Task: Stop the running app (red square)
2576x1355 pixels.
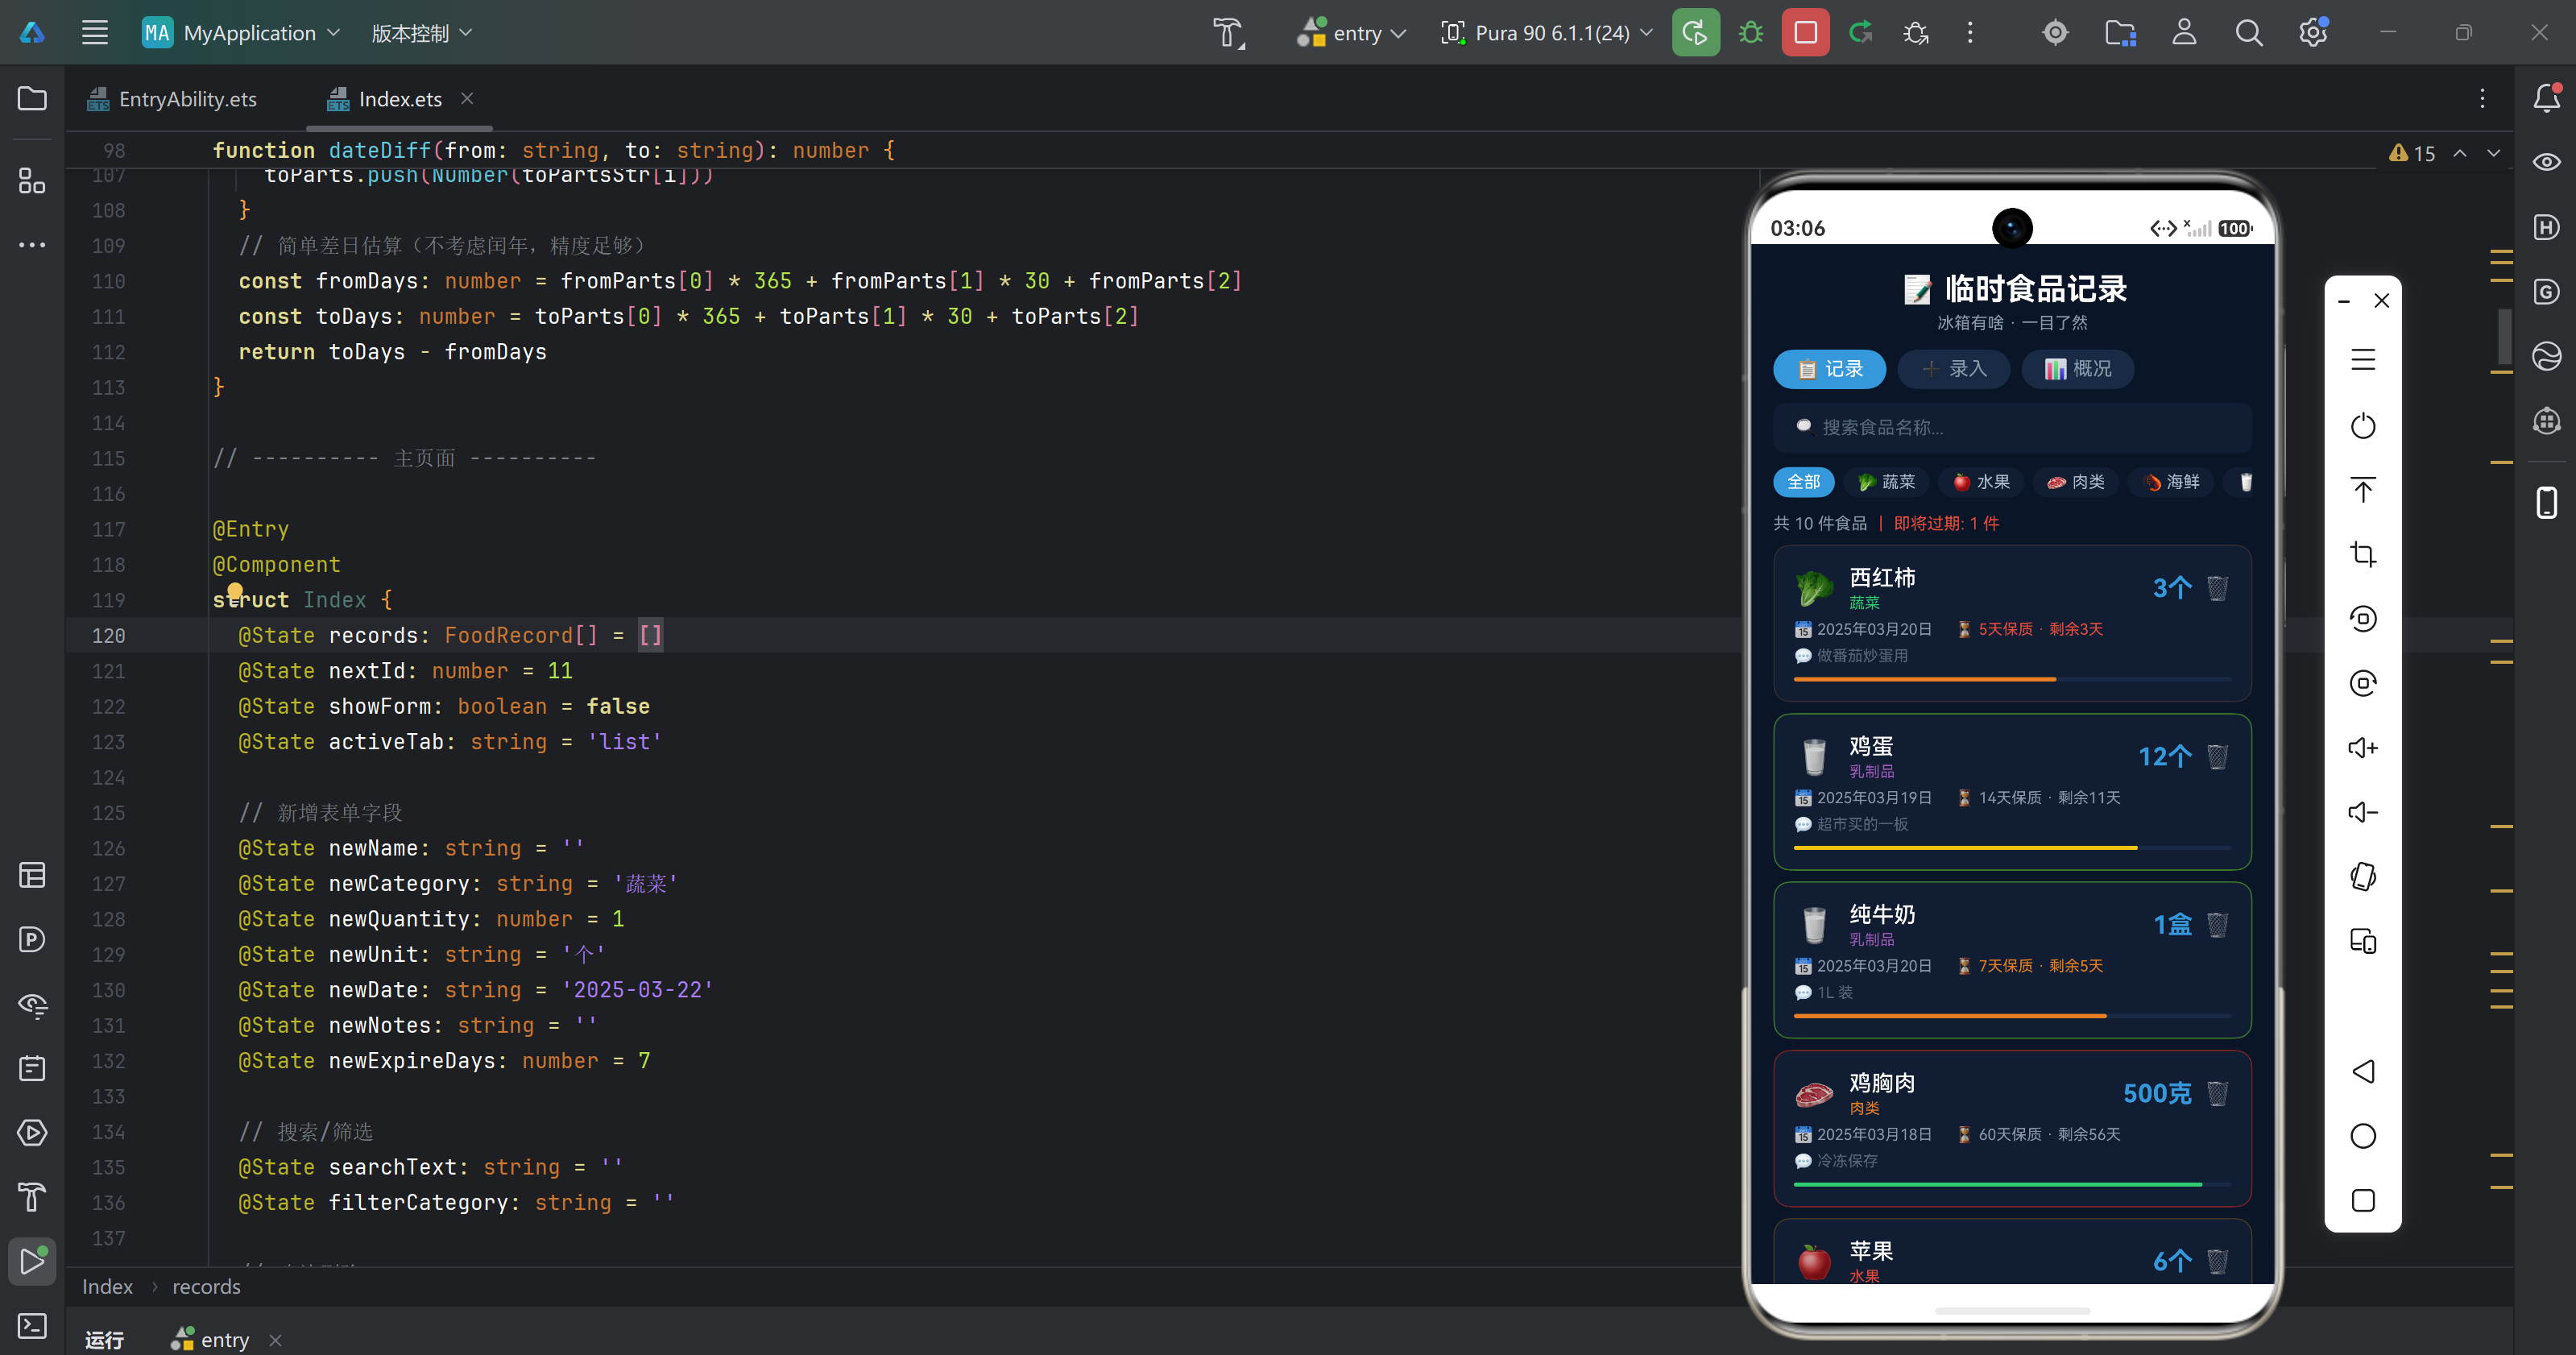Action: point(1805,33)
